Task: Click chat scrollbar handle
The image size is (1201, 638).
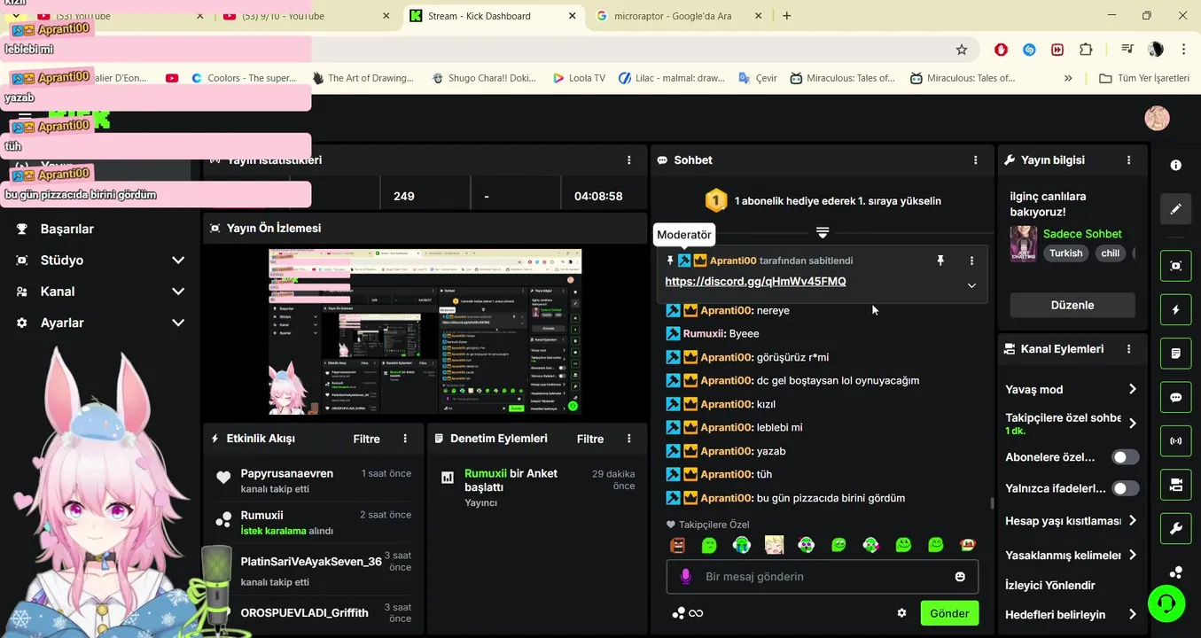Action: pos(992,503)
